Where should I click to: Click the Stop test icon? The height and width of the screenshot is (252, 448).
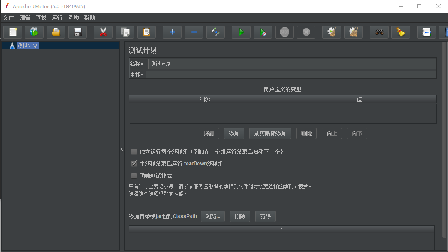coord(285,32)
